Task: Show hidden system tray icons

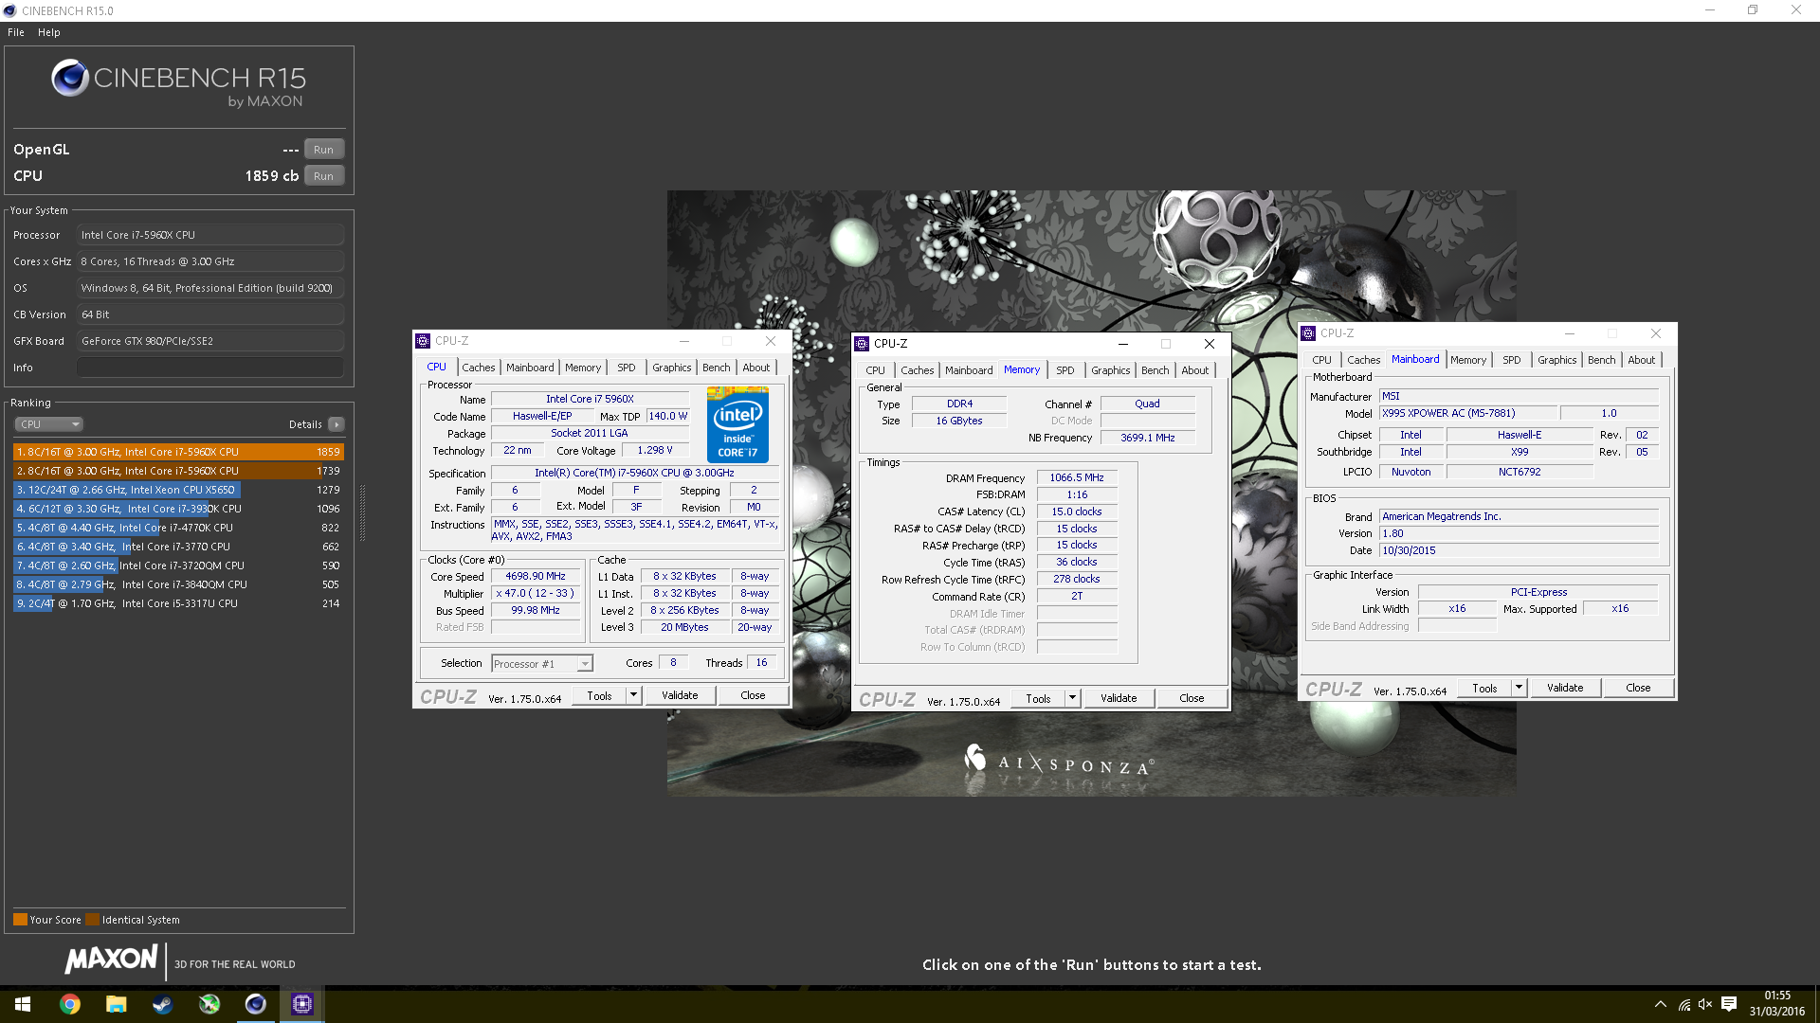Action: click(x=1660, y=1004)
